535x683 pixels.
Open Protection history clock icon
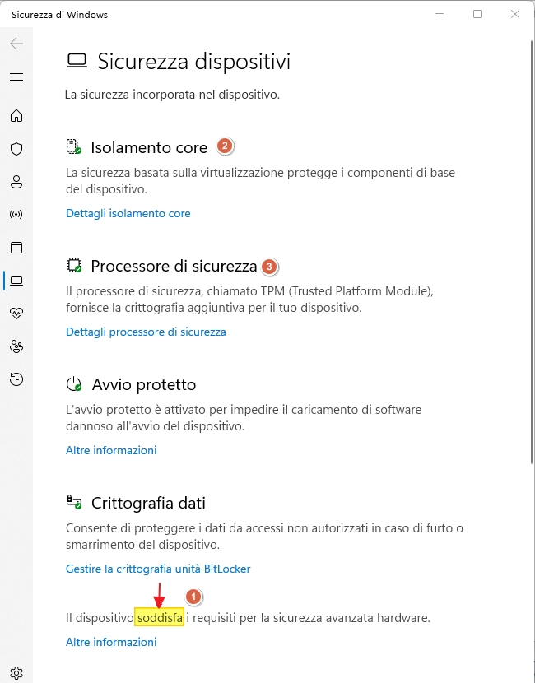16,379
